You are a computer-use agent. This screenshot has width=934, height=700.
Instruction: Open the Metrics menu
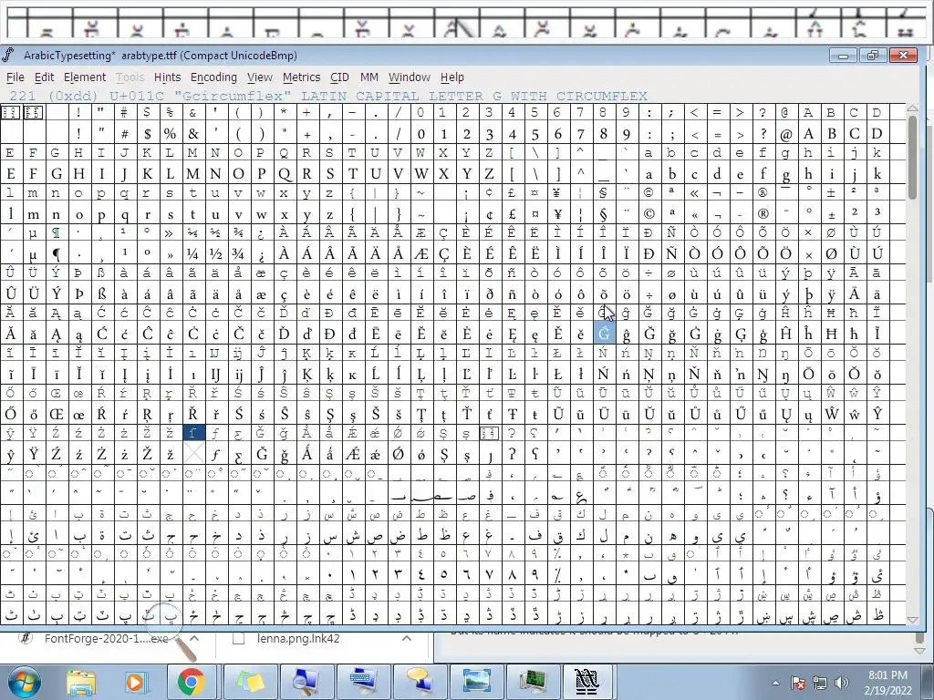coord(301,77)
